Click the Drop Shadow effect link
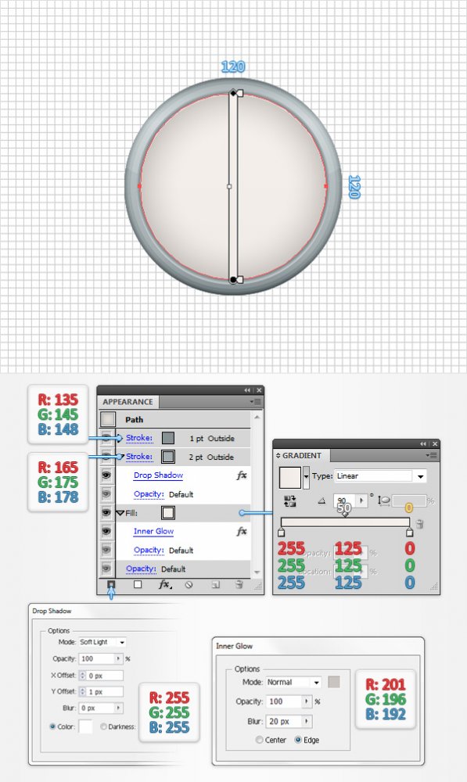The width and height of the screenshot is (467, 782). [x=158, y=475]
